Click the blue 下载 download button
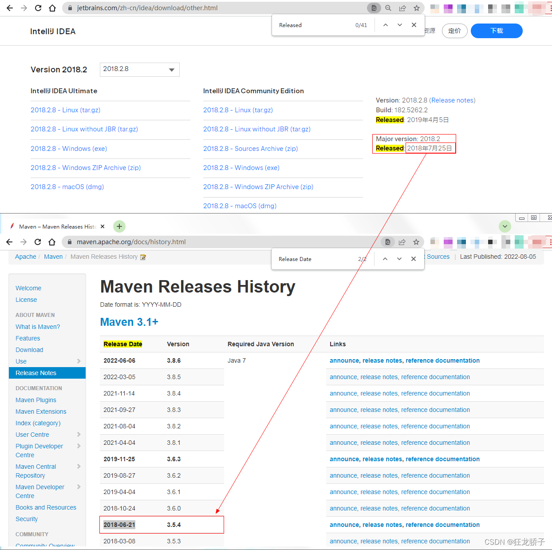Image resolution: width=552 pixels, height=550 pixels. [497, 31]
